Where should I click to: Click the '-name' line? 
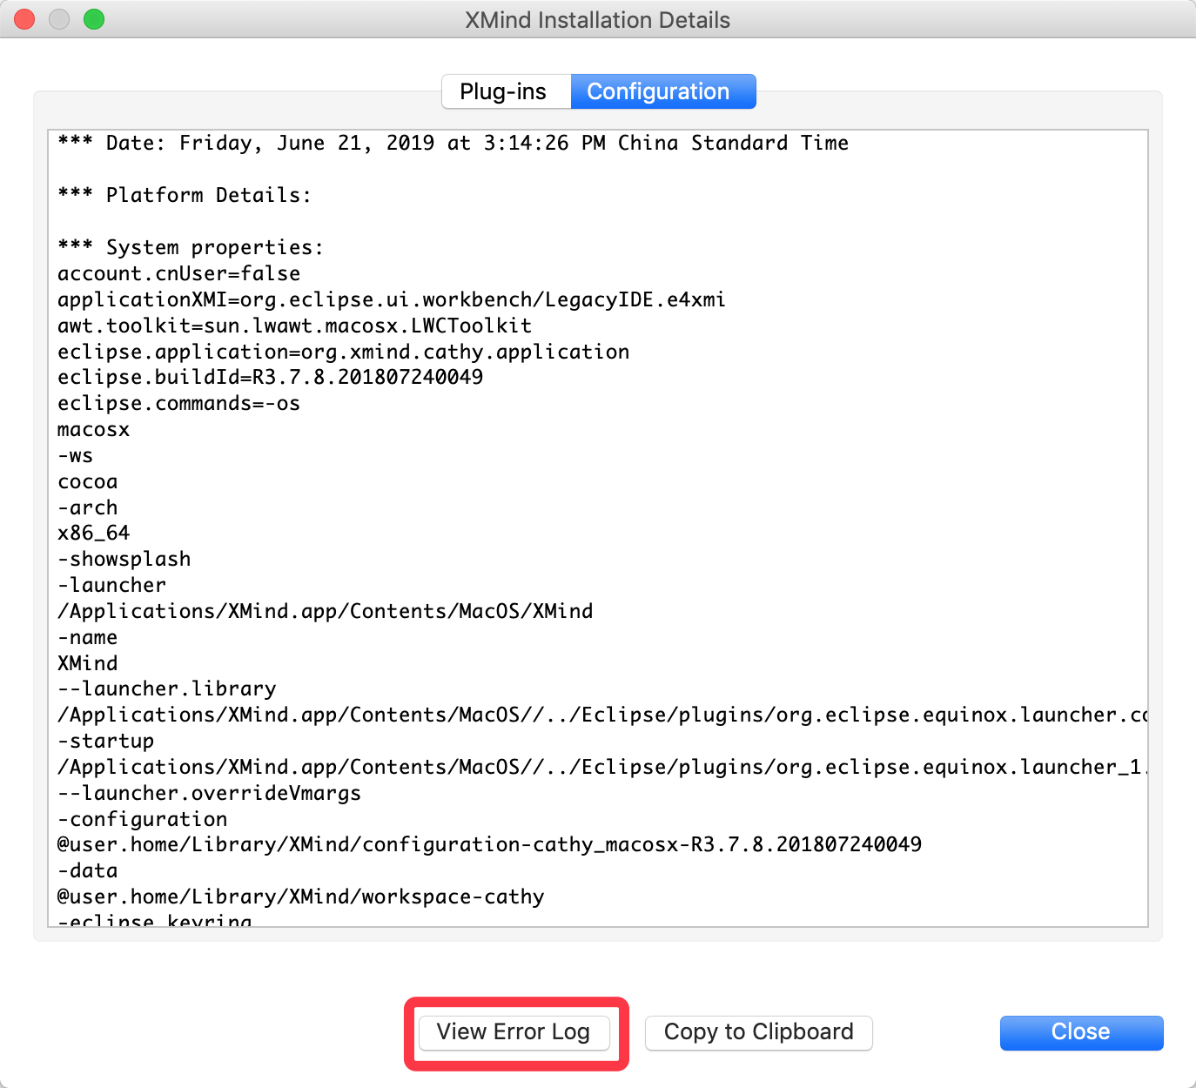[x=88, y=637]
